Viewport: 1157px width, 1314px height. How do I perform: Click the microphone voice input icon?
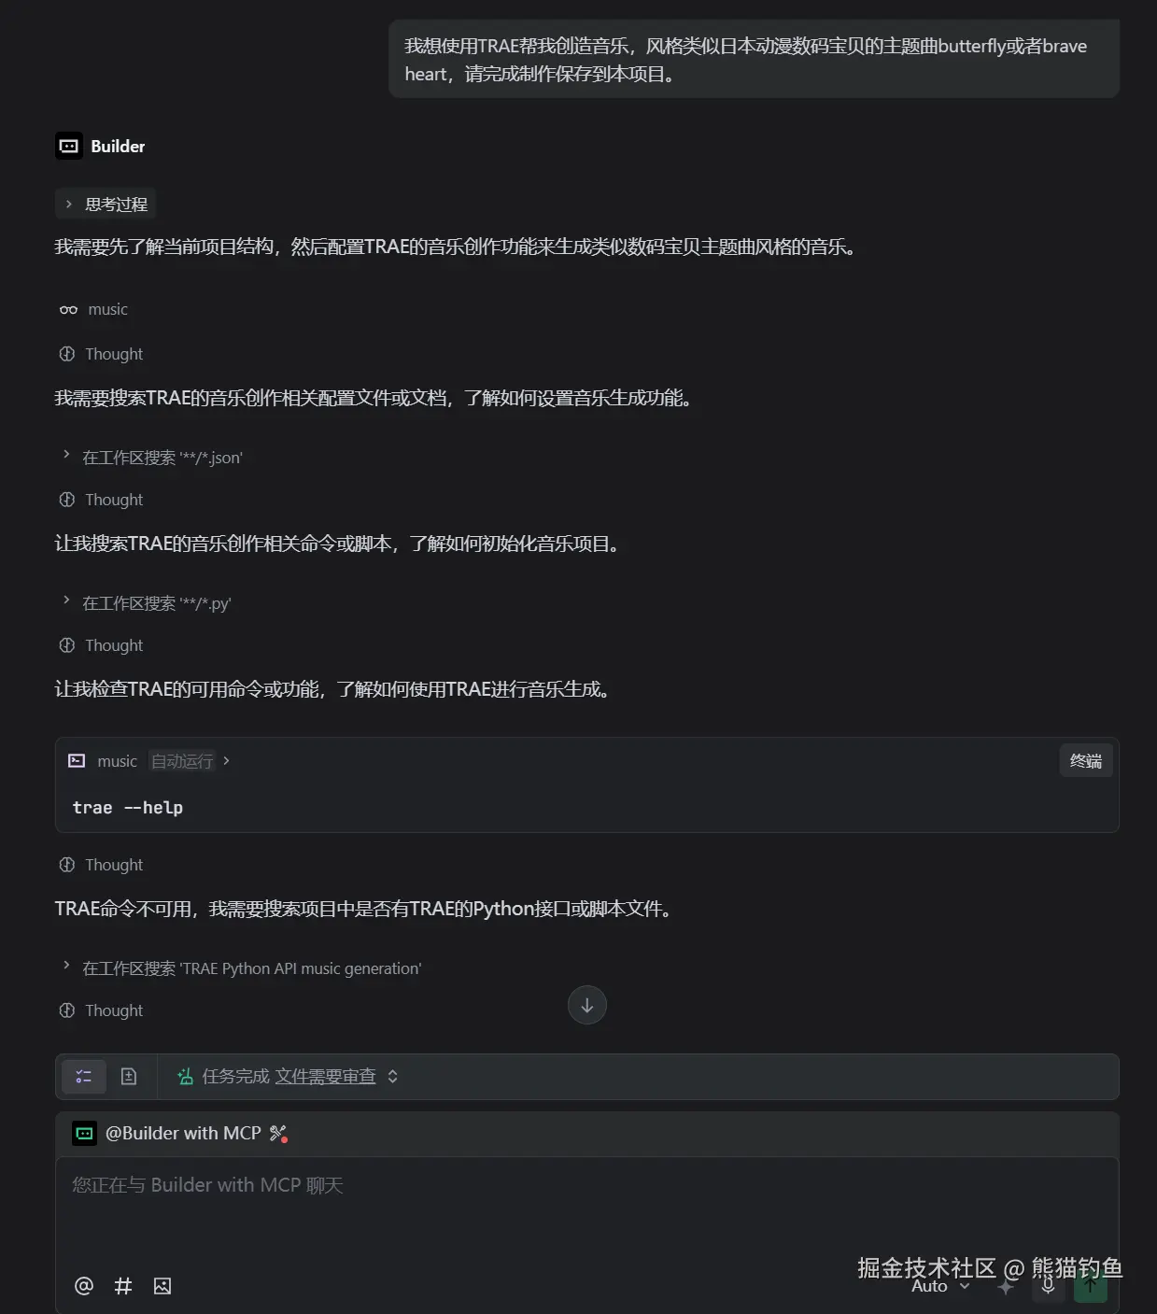pyautogui.click(x=1049, y=1285)
